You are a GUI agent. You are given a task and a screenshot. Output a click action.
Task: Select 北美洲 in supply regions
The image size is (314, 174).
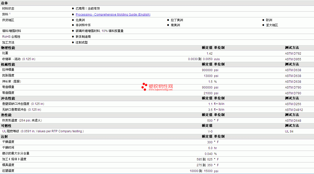tap(80, 20)
